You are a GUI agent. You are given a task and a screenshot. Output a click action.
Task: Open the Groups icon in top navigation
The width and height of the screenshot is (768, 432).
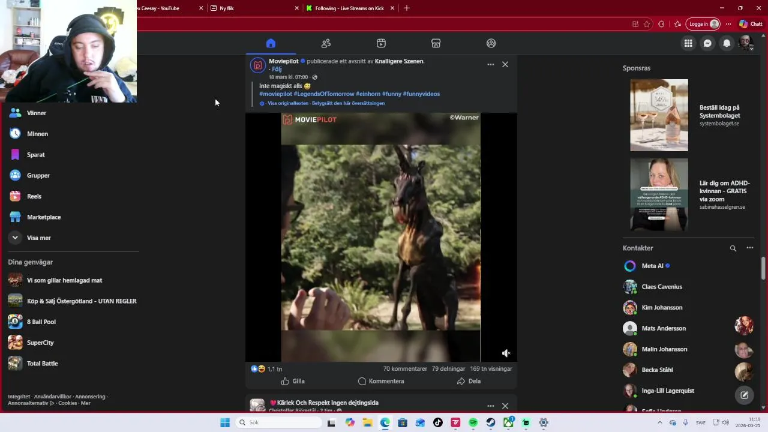[x=491, y=43]
